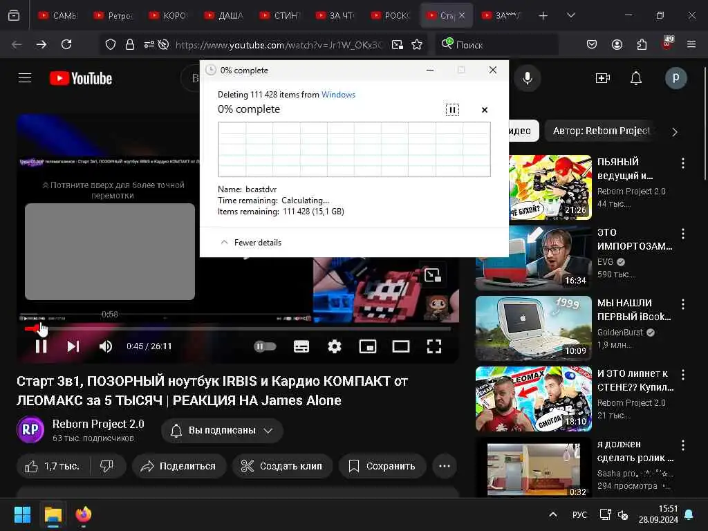Open Windows Start menu

click(22, 514)
